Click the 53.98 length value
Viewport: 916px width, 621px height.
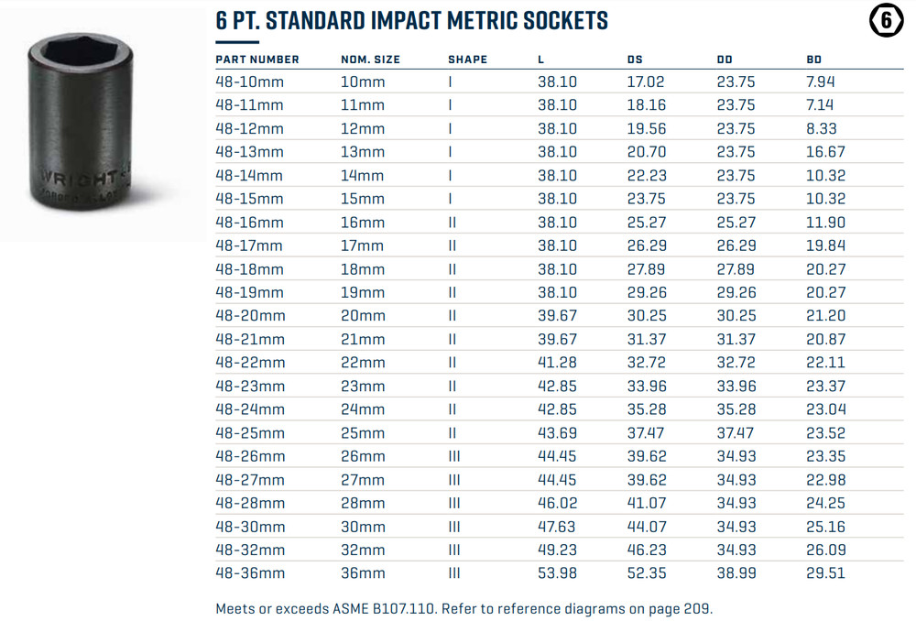557,574
